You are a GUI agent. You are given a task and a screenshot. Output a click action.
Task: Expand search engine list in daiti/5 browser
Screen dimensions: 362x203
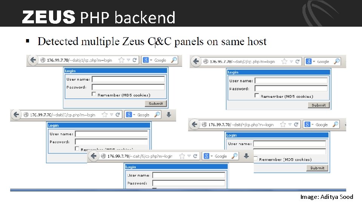(212, 156)
